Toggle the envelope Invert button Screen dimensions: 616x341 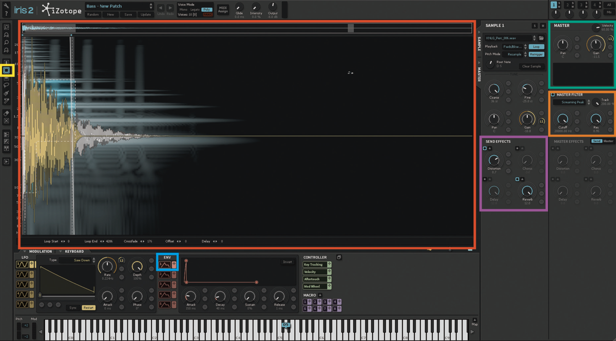[287, 262]
